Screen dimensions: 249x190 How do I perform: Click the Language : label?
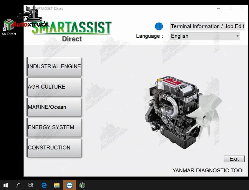pyautogui.click(x=149, y=36)
